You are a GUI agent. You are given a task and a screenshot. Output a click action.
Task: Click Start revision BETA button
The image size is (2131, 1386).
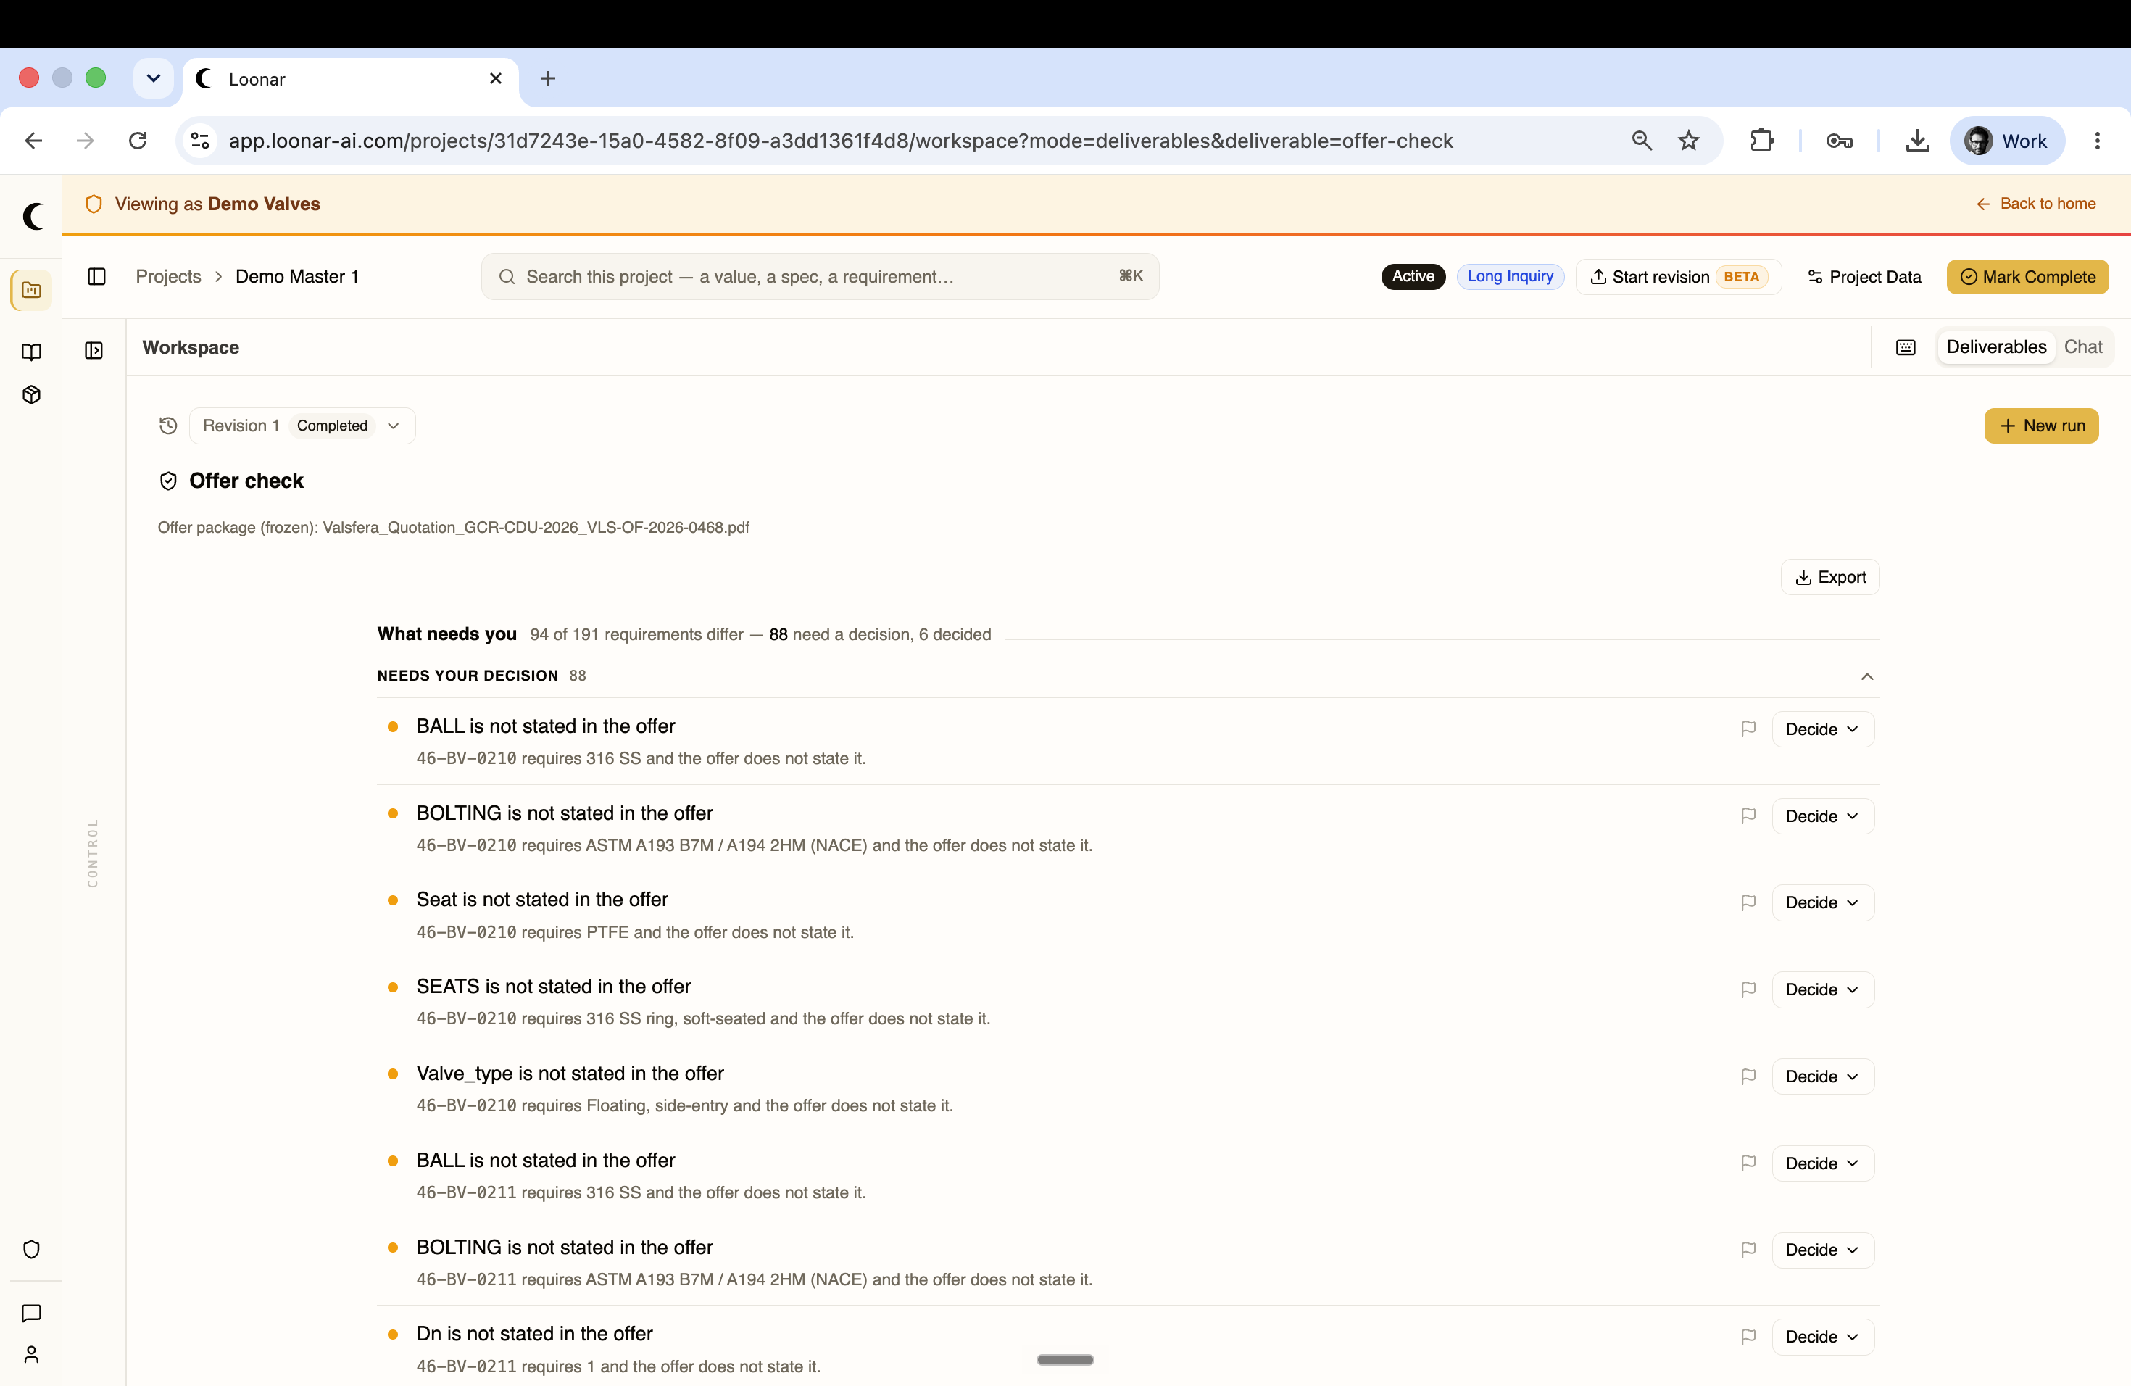click(1678, 277)
